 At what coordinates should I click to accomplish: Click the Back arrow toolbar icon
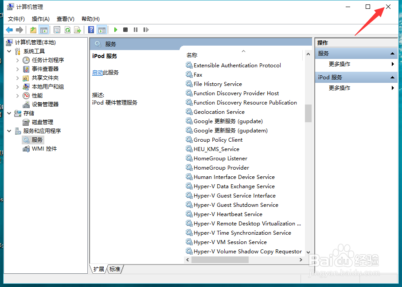9,30
